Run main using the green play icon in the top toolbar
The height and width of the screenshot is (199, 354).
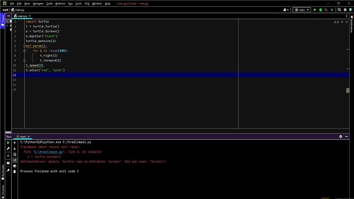(315, 10)
